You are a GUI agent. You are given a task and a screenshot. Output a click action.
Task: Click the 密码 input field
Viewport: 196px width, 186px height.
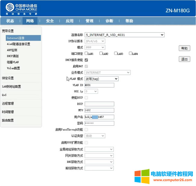(100, 123)
